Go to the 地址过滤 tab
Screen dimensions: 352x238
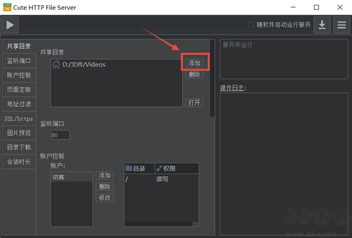tap(18, 104)
